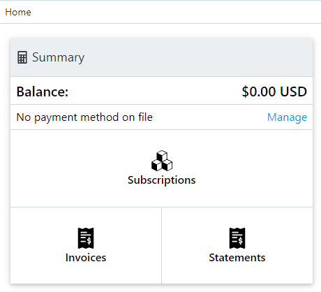Click the Statements receipt icon
321x292 pixels.
[237, 238]
